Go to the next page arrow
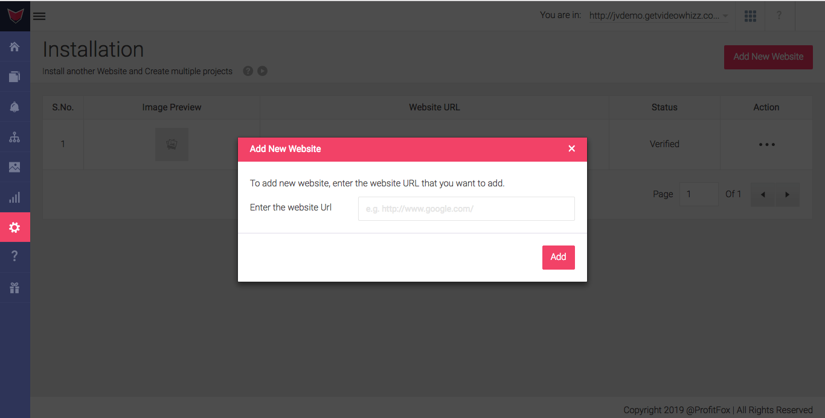The width and height of the screenshot is (825, 418). tap(787, 195)
